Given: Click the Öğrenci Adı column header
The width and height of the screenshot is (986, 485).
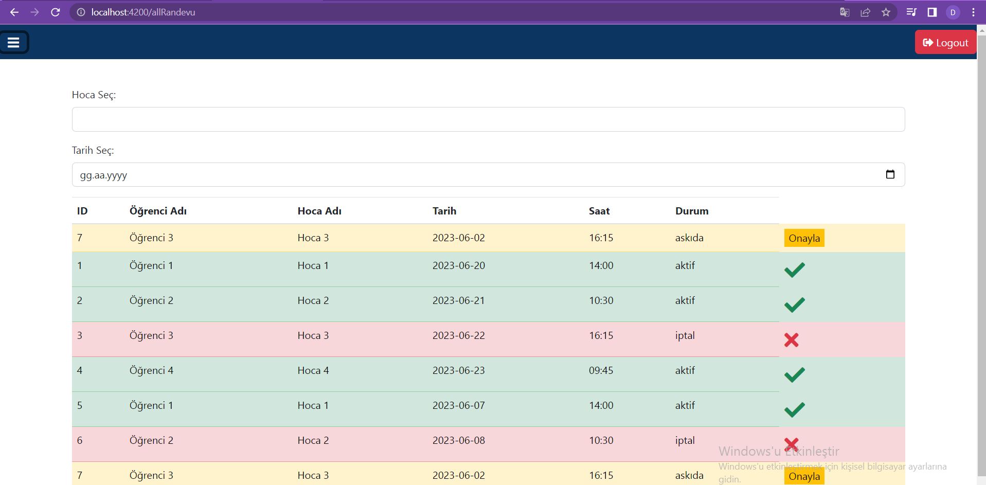Looking at the screenshot, I should click(x=158, y=211).
